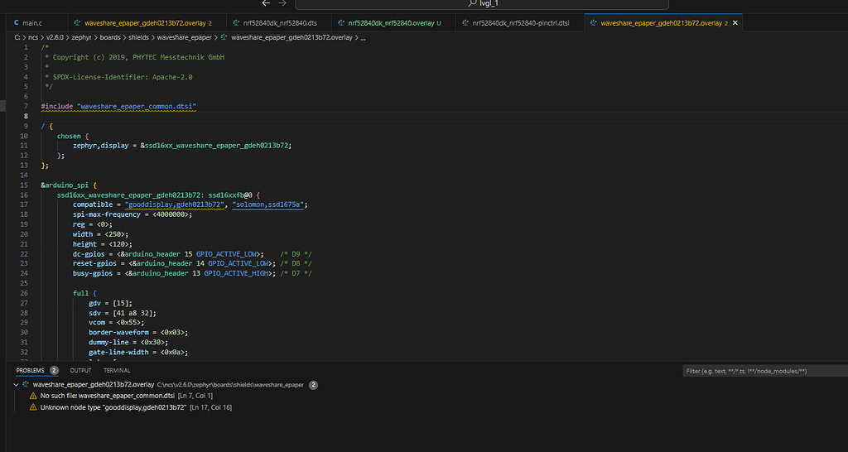Click the problems Filter text box
The height and width of the screenshot is (452, 848).
tap(762, 372)
